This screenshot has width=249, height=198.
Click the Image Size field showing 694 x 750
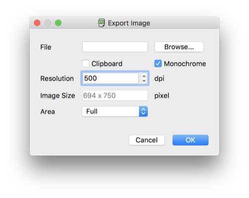(x=115, y=96)
